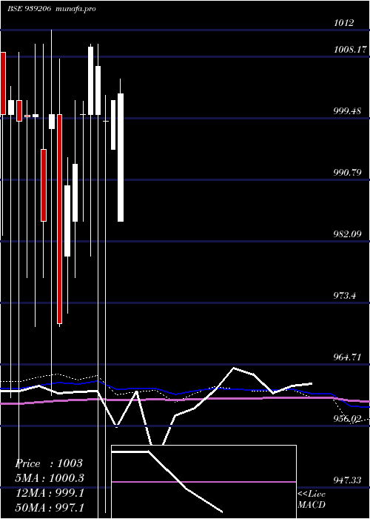The image size is (370, 519).
Task: Click the pink signal line in MACD inset
Action: click(203, 482)
